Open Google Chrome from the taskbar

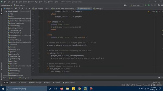coord(79,89)
